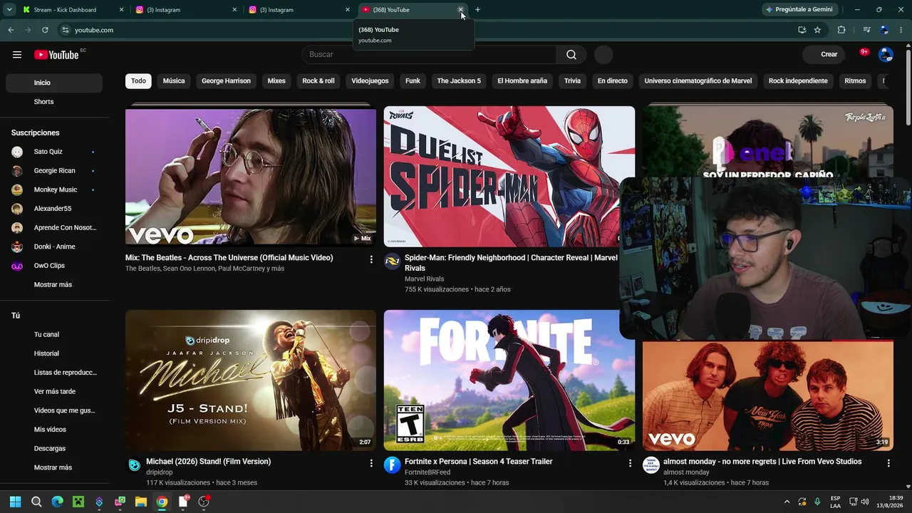Select the Todo filter chip
The height and width of the screenshot is (513, 912).
click(x=138, y=81)
